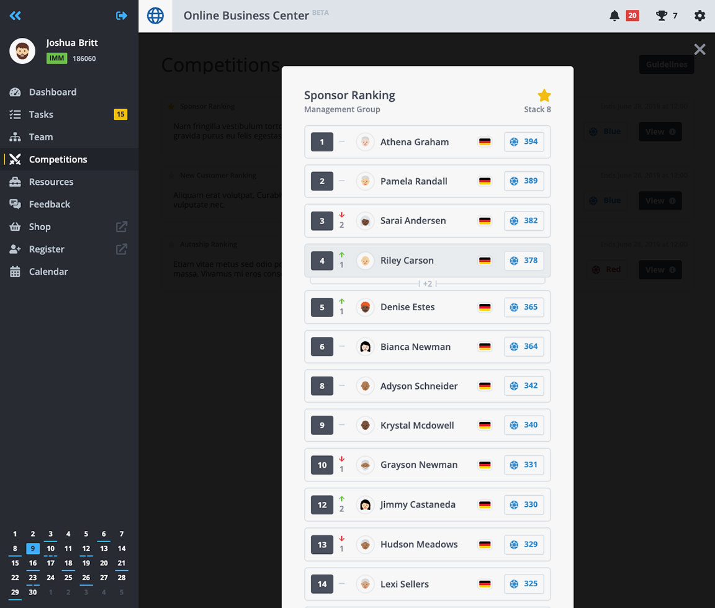The image size is (715, 608).
Task: Go to Tasks in the sidebar
Action: click(x=41, y=114)
